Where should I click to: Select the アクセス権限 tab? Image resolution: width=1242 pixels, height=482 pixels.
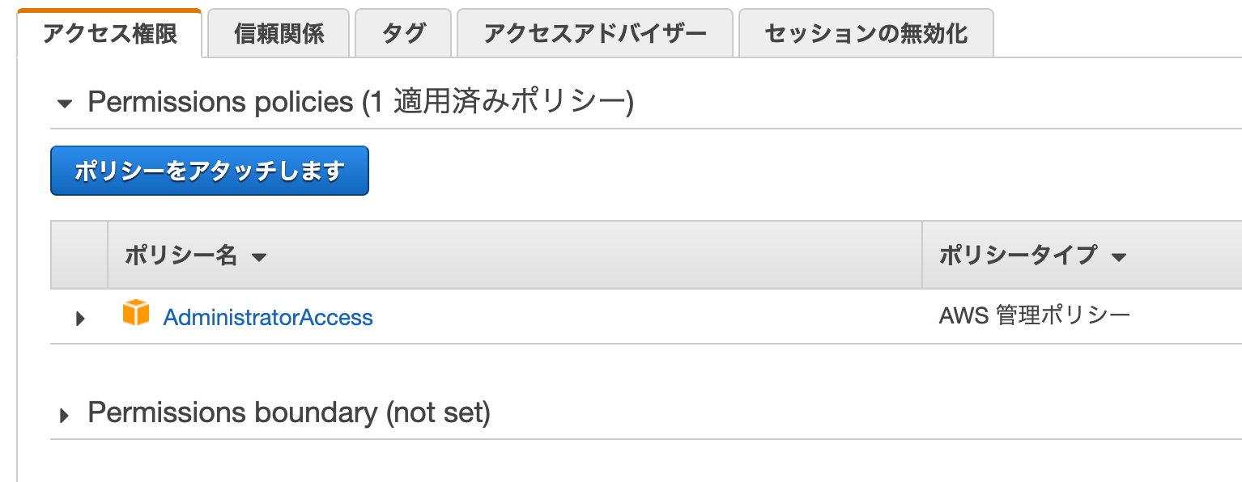pyautogui.click(x=109, y=33)
